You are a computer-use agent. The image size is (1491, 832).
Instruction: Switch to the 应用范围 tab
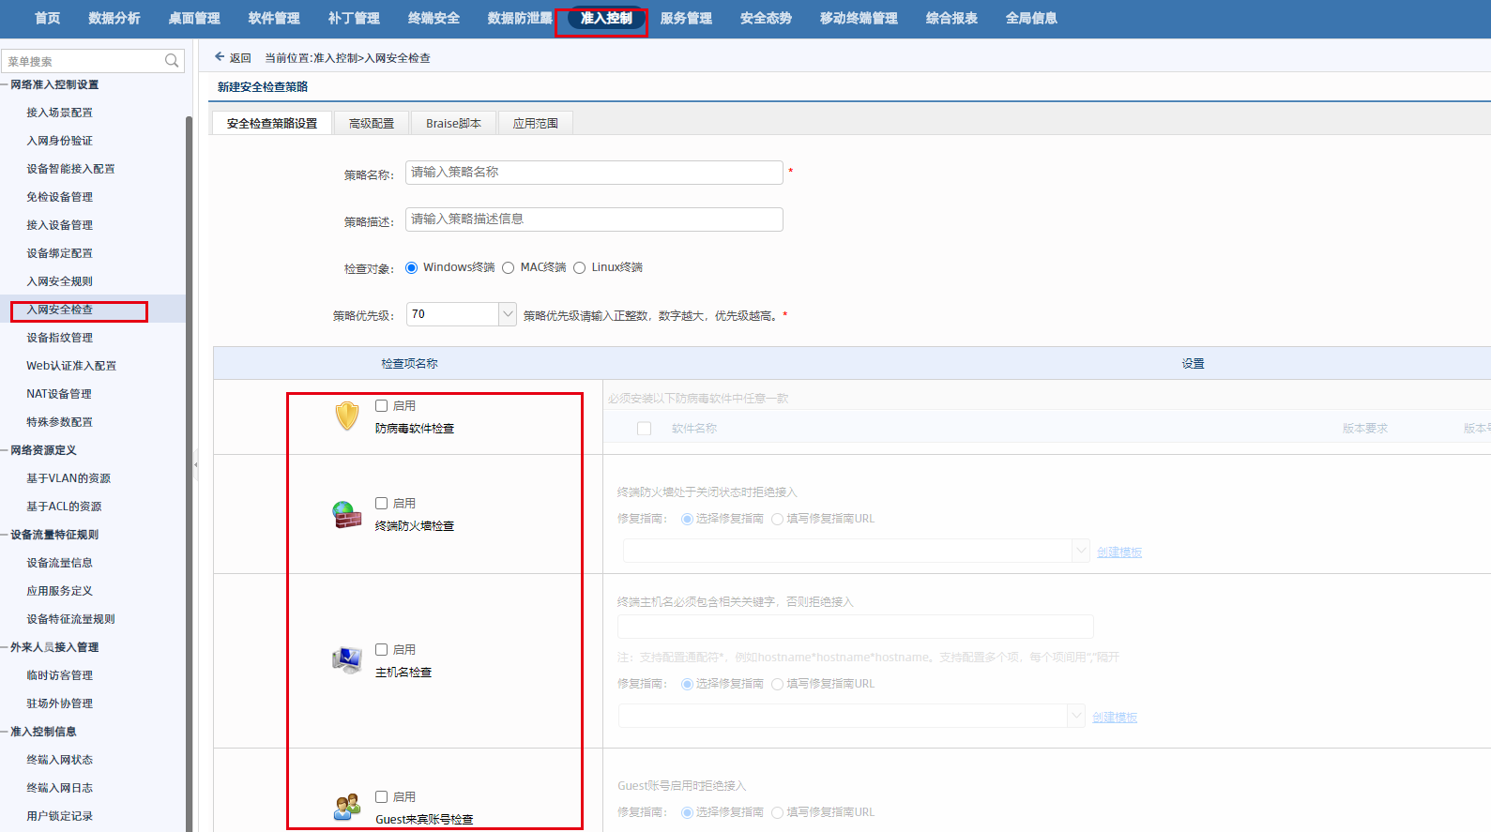tap(536, 123)
